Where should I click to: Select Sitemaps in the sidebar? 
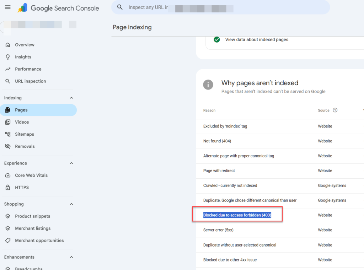point(38,134)
